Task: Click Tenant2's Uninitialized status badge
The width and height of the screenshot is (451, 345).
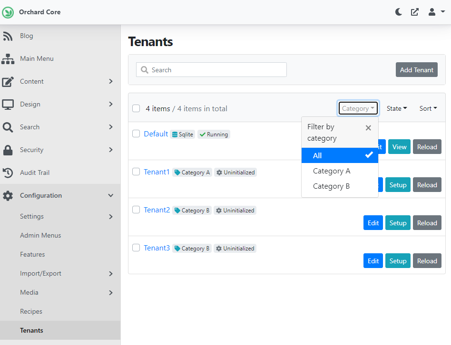Action: coord(235,210)
